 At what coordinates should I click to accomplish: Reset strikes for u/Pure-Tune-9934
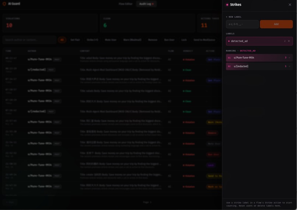tap(289, 58)
